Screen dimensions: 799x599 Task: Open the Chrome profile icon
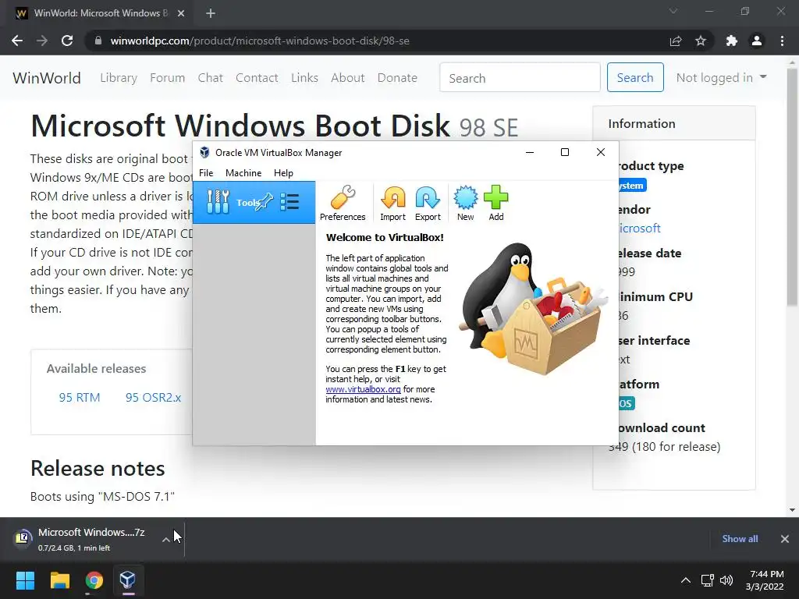pos(757,41)
